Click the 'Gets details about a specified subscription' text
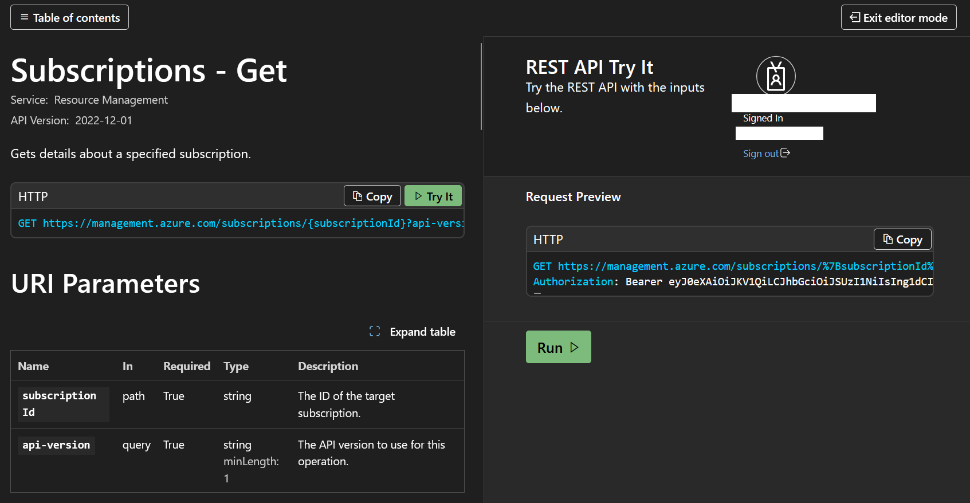The height and width of the screenshot is (503, 970). (131, 154)
